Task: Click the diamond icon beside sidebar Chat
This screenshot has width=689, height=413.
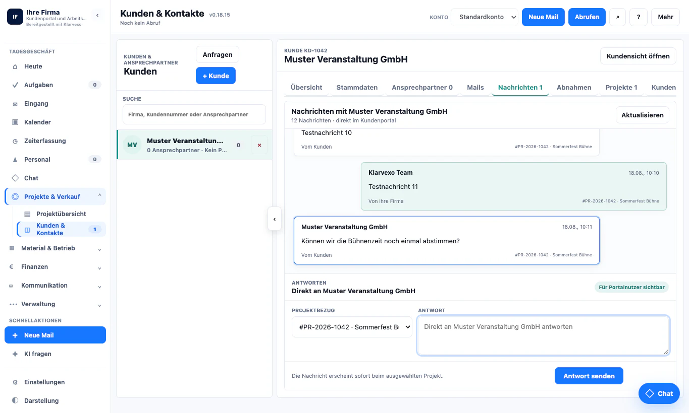Action: pos(15,178)
